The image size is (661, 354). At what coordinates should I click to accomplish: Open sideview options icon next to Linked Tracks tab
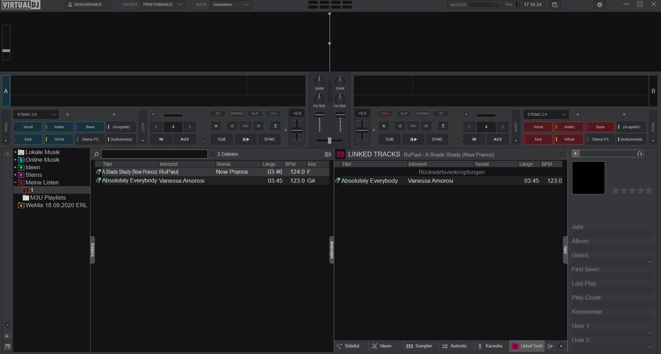click(550, 346)
